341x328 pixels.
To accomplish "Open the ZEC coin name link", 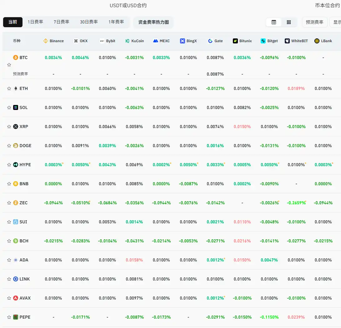I will [23, 203].
